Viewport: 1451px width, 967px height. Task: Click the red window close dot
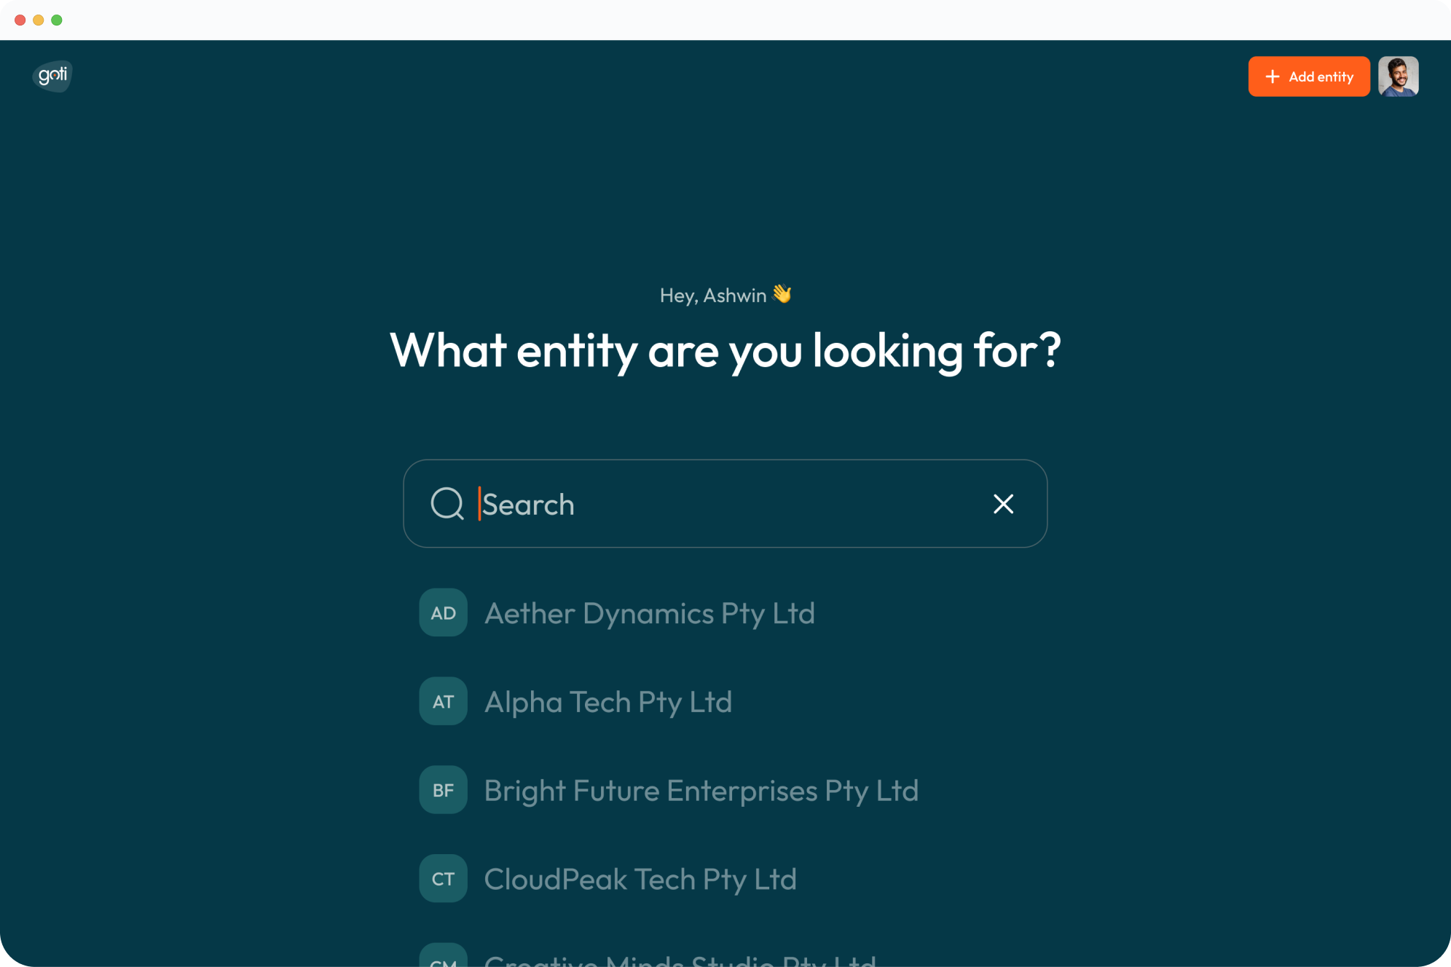(20, 20)
